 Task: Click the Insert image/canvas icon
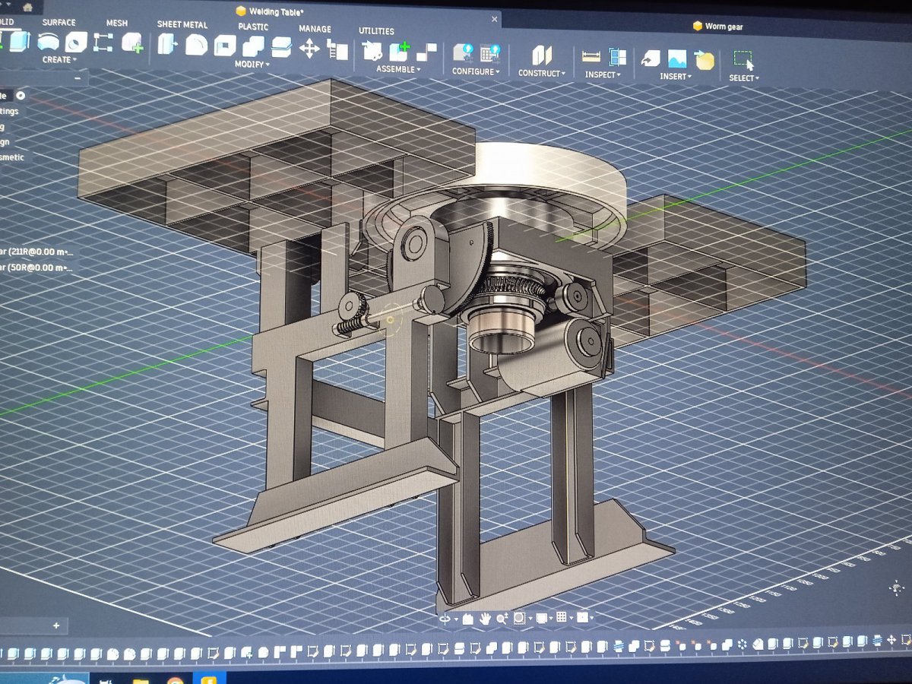pyautogui.click(x=677, y=59)
